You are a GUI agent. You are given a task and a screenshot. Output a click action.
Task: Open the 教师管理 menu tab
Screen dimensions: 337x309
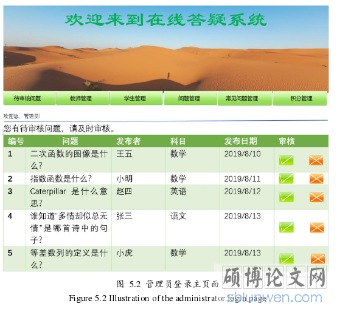(82, 98)
